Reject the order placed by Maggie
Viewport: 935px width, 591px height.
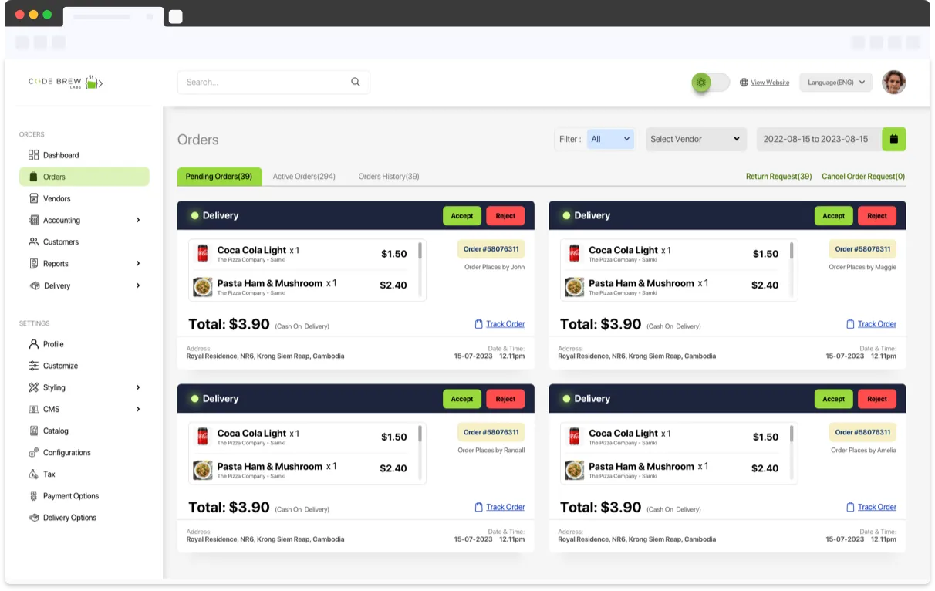click(876, 216)
